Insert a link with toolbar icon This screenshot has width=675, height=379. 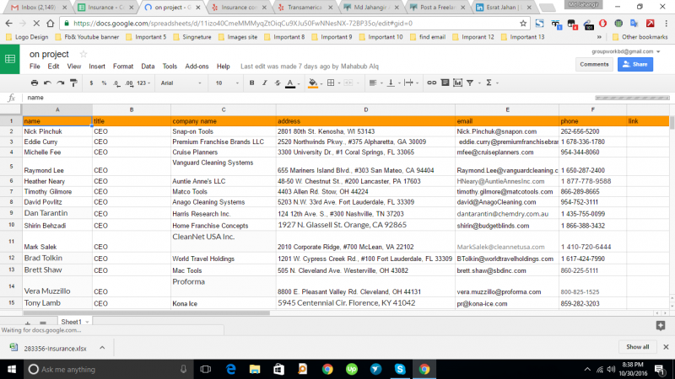pos(431,83)
